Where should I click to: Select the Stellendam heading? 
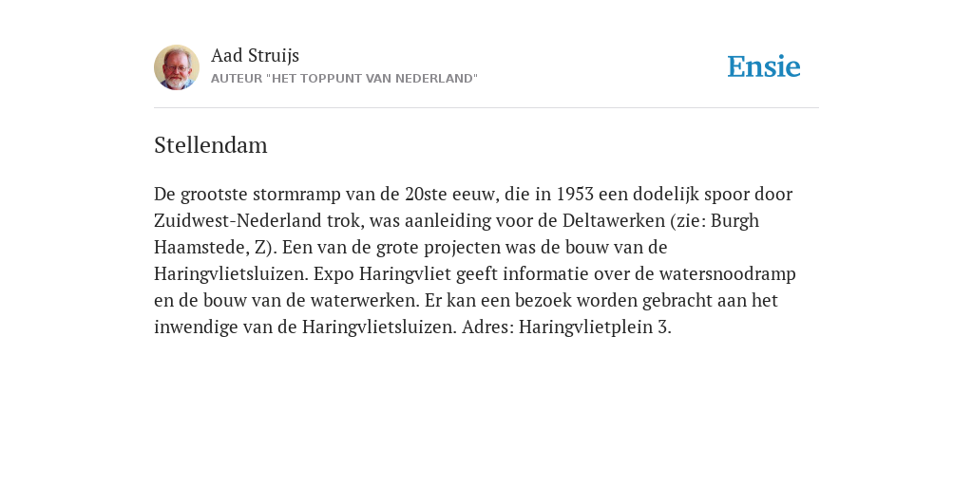pos(211,145)
